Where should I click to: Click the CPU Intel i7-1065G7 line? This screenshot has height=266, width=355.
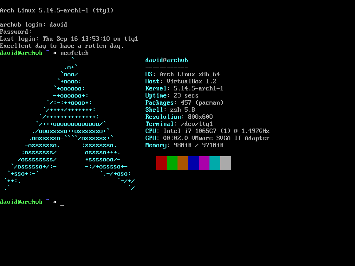(x=207, y=131)
